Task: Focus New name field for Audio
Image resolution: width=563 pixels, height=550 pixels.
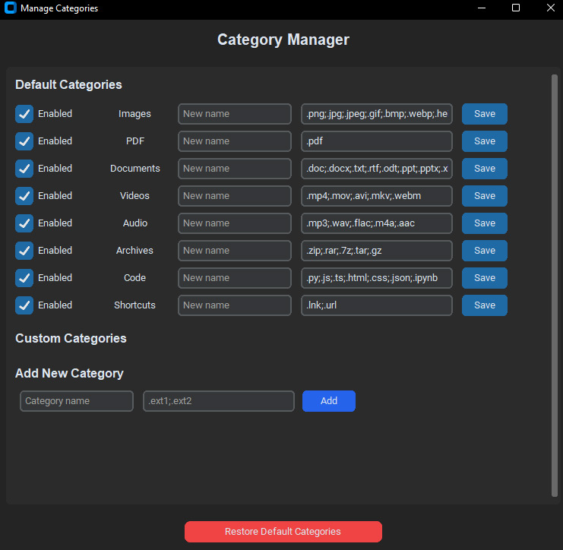Action: click(235, 223)
